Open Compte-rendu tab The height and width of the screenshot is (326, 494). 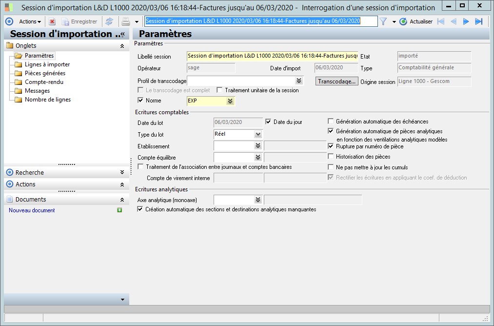pyautogui.click(x=44, y=82)
